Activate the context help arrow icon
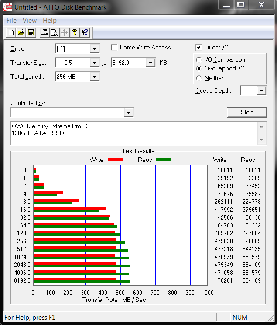277x325 pixels. coord(85,32)
